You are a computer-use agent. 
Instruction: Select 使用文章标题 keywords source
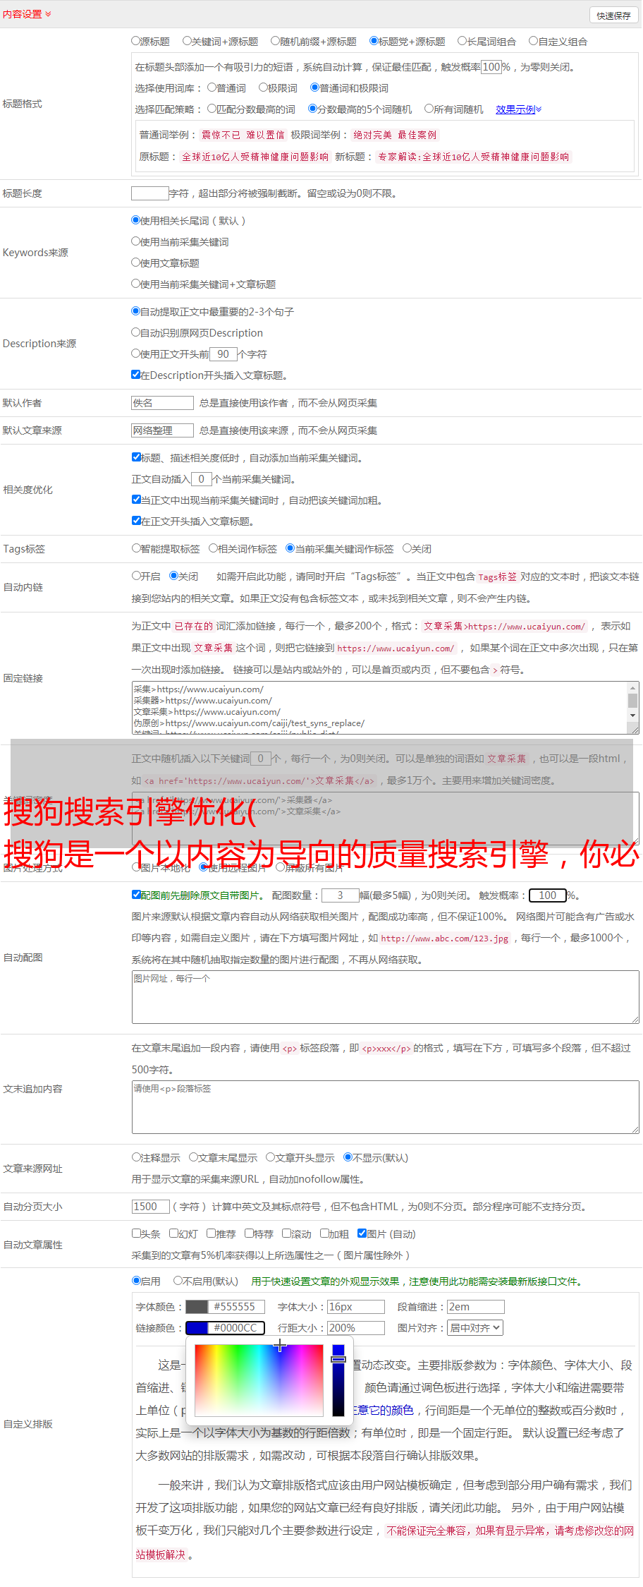coord(135,263)
